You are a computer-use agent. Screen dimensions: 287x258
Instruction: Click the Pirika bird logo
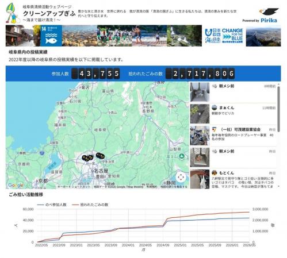coord(269,12)
